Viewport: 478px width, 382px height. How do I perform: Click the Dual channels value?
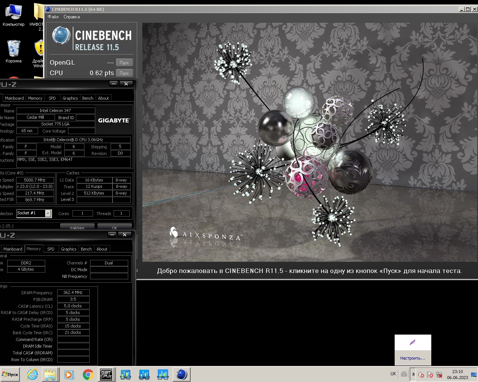pyautogui.click(x=109, y=263)
